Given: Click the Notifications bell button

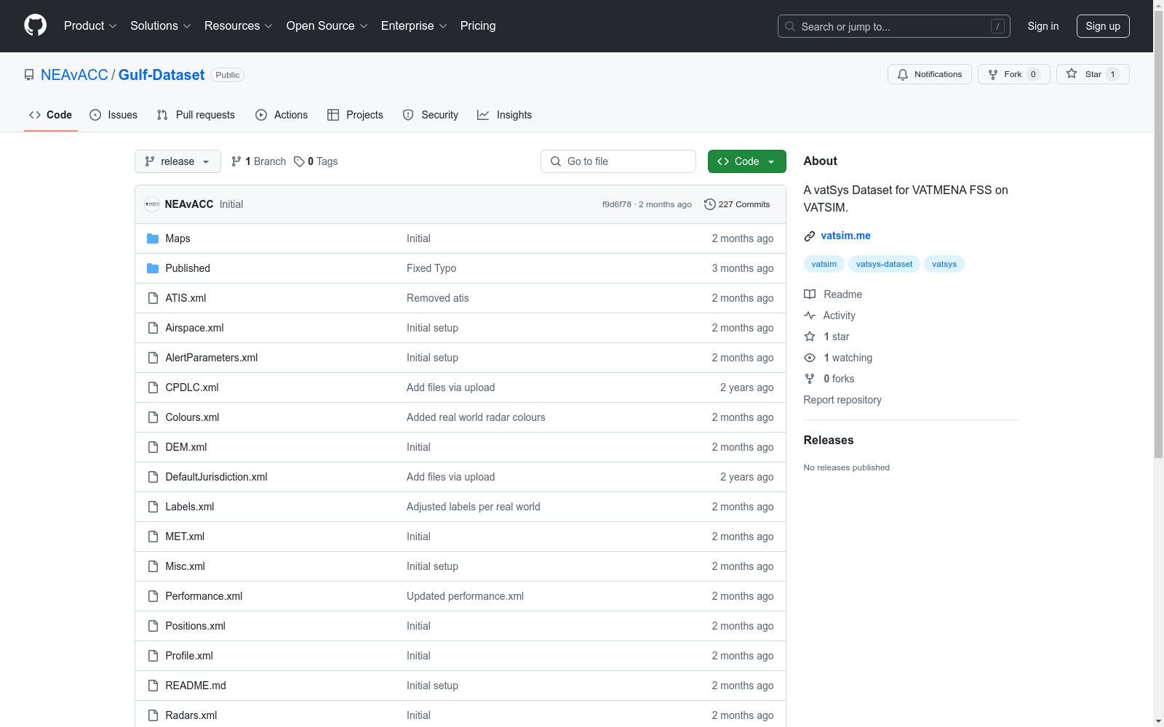Looking at the screenshot, I should (929, 74).
